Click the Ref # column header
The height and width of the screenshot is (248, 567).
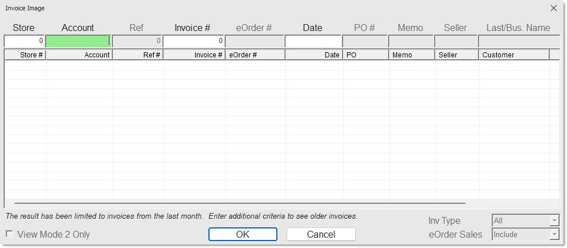click(138, 55)
